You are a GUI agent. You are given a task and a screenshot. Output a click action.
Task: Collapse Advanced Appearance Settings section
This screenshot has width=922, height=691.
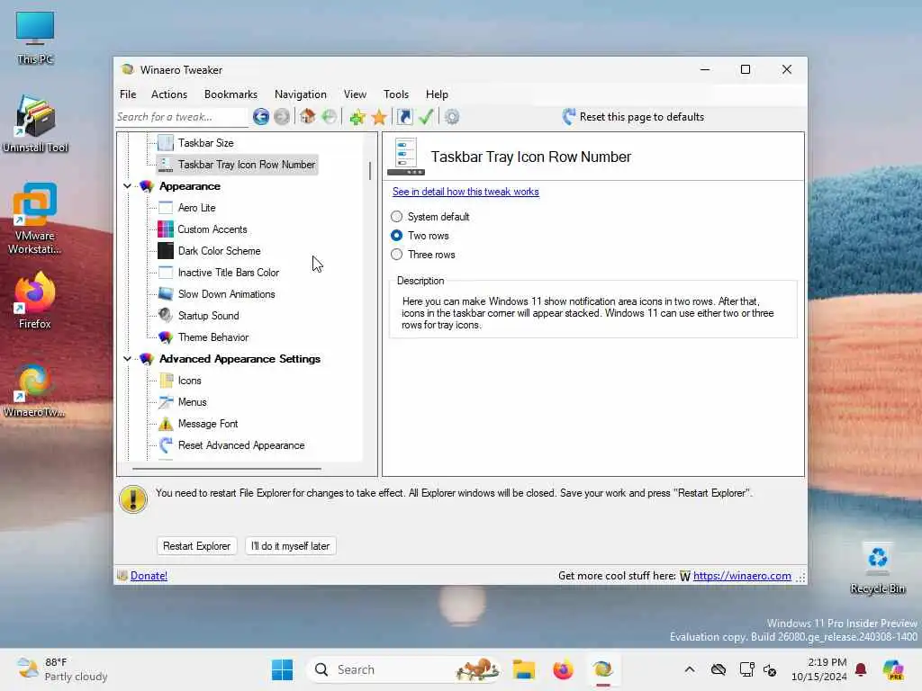[127, 359]
